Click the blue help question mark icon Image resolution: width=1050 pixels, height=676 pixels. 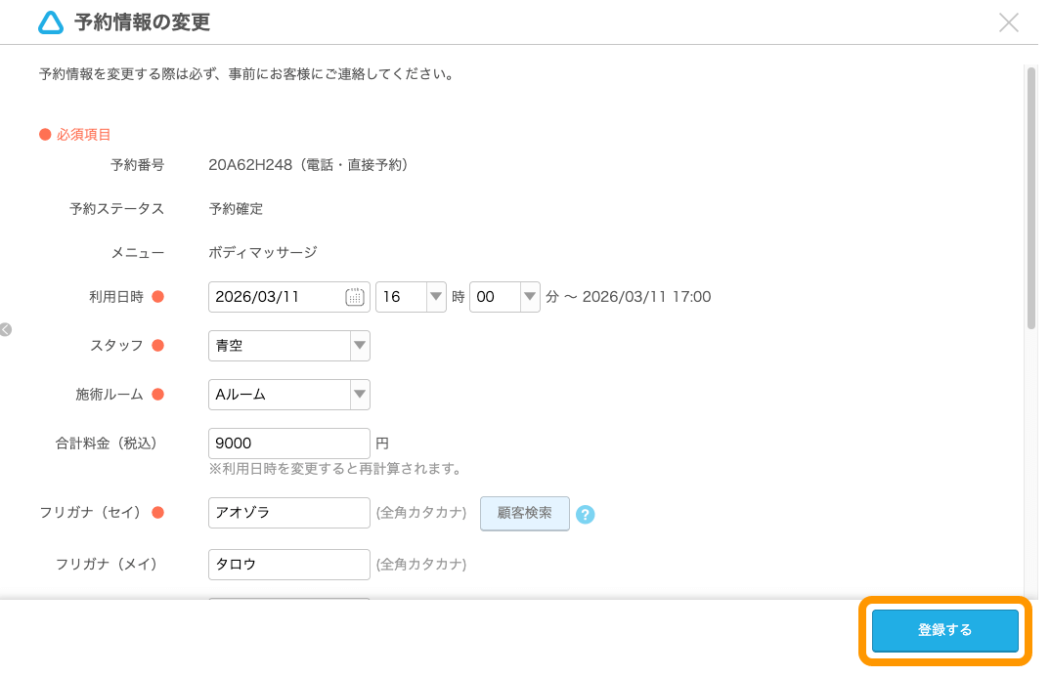point(585,512)
